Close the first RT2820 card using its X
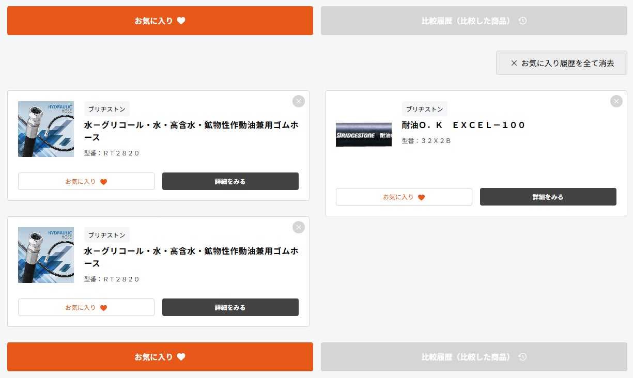This screenshot has width=633, height=378. [298, 101]
